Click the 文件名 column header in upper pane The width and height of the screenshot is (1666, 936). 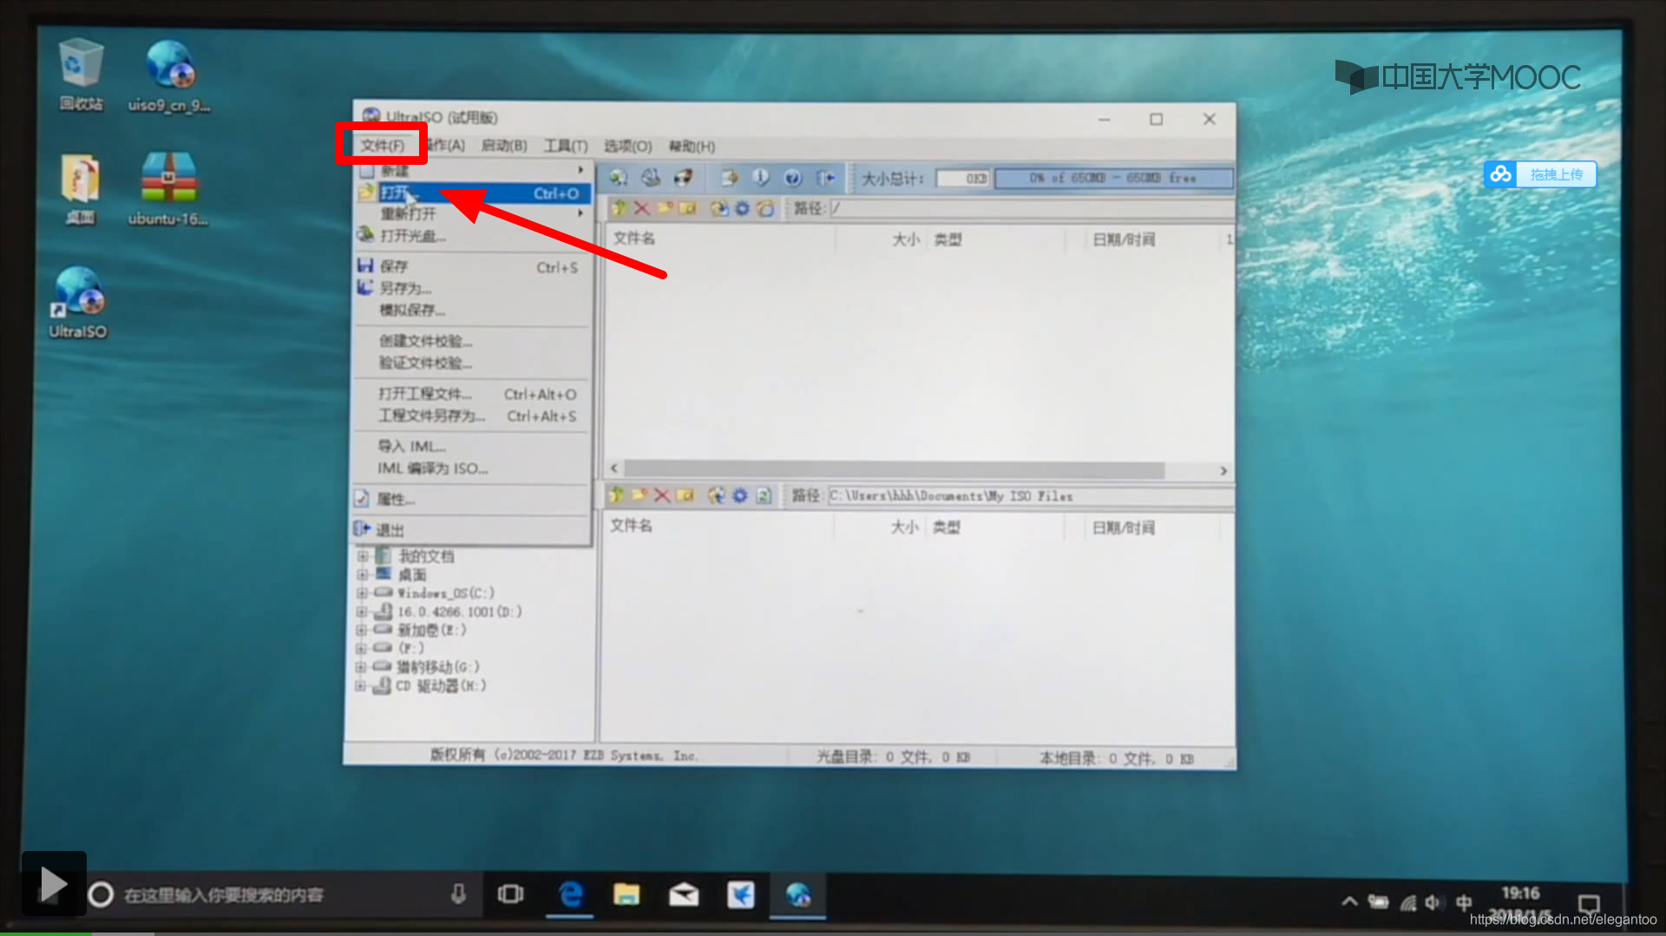tap(634, 239)
